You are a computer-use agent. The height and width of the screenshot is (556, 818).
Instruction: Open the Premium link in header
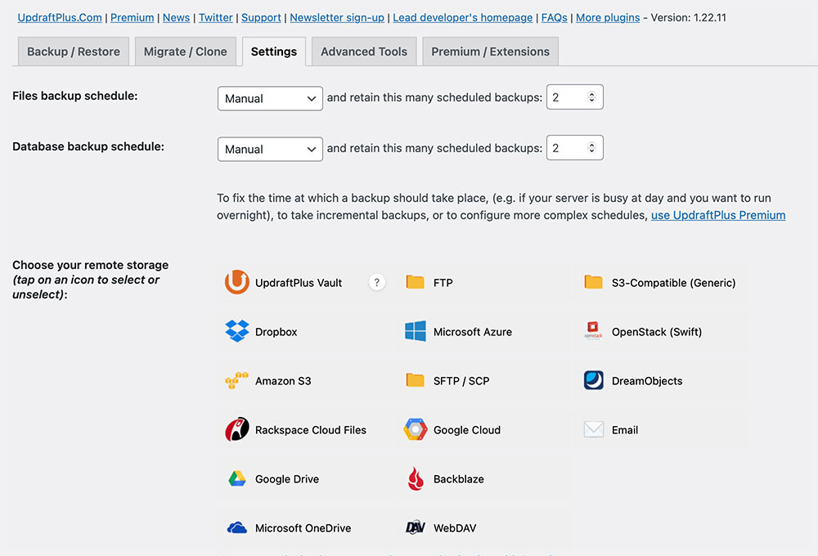(132, 17)
